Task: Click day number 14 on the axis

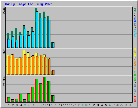Action: [61, 105]
